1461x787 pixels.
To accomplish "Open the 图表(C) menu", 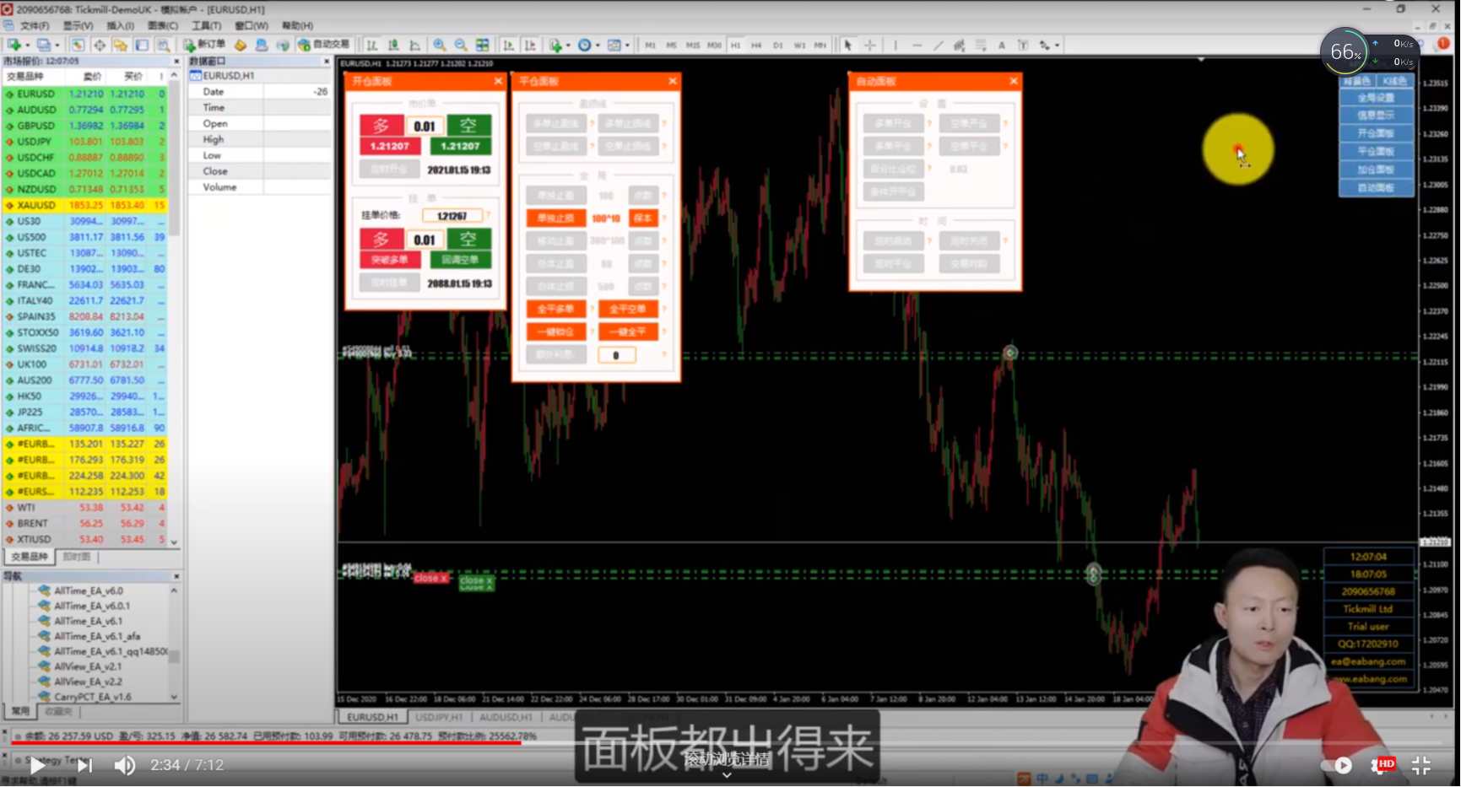I will tap(163, 26).
